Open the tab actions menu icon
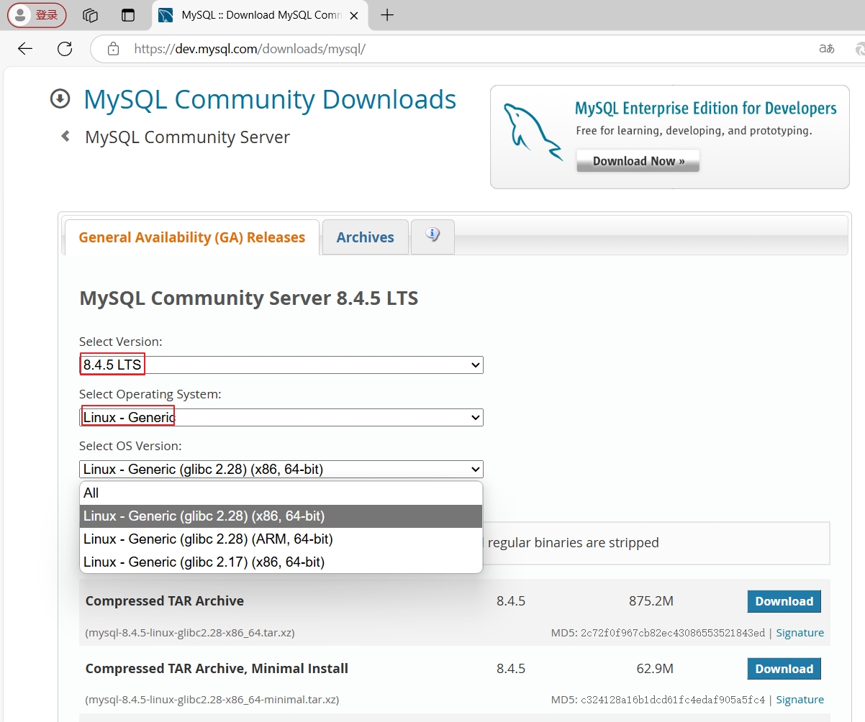The width and height of the screenshot is (865, 722). pos(128,15)
